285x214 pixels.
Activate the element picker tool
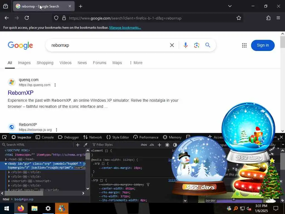tap(4, 137)
